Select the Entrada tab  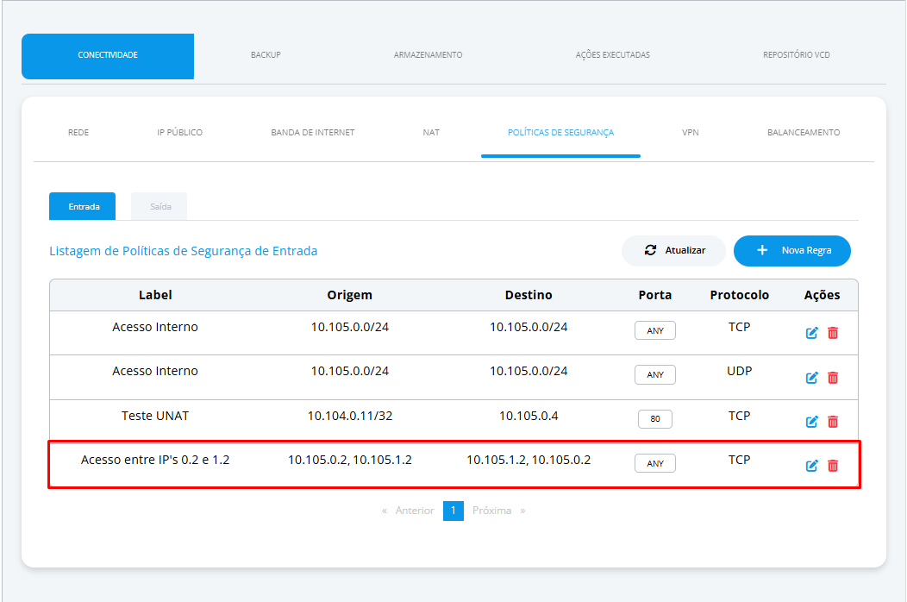coord(82,207)
